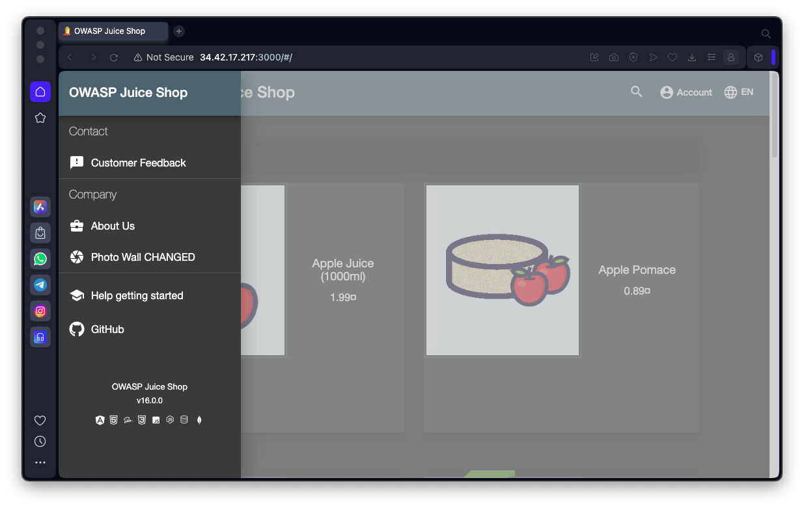This screenshot has height=508, width=804.
Task: Open Telegram in the browser sidebar
Action: [x=40, y=285]
